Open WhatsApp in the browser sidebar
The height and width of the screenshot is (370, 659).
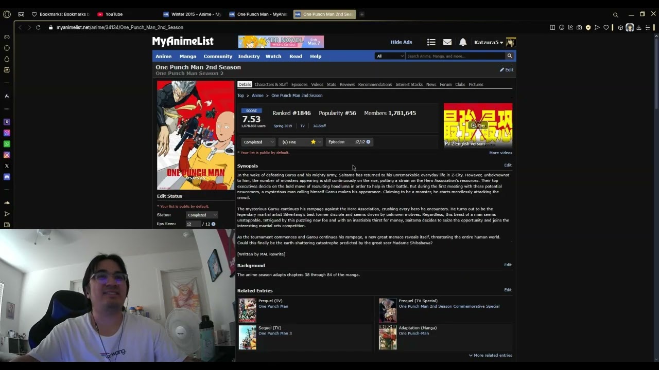pos(7,144)
